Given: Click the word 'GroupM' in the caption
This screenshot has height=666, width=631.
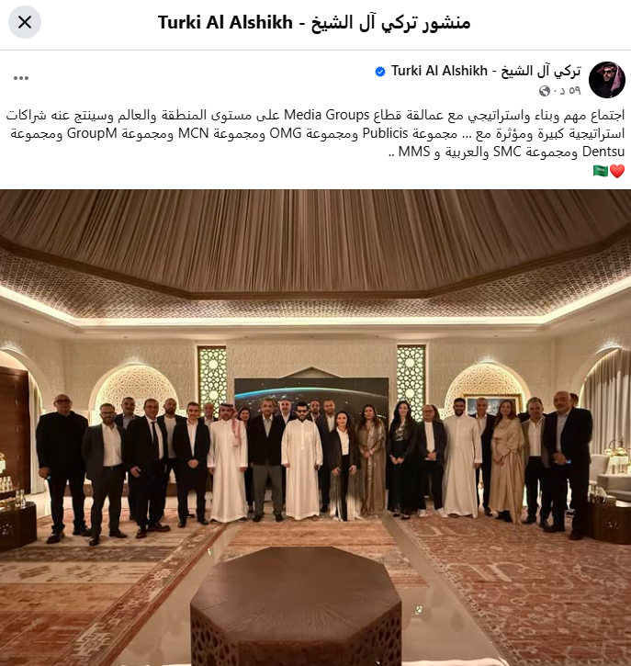Looking at the screenshot, I should [x=92, y=133].
